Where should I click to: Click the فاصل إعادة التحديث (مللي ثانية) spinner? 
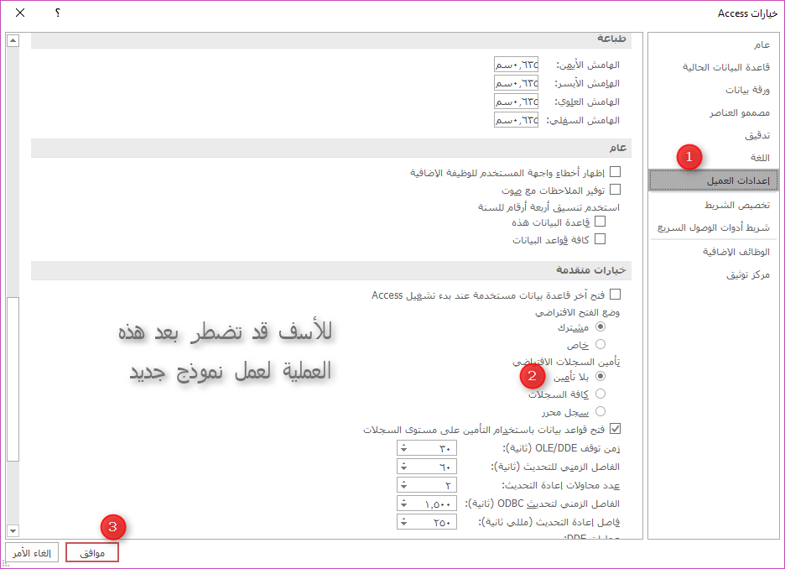coord(427,522)
